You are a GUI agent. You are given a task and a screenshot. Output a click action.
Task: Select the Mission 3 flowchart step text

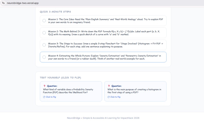[106, 45]
